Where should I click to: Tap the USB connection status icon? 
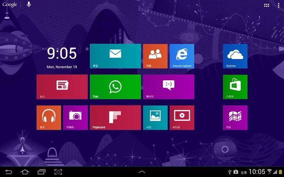(x=230, y=172)
